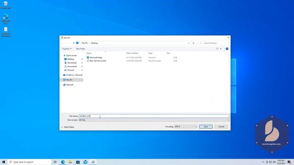The image size is (294, 165).
Task: Click the change view icon
Action: (x=217, y=49)
